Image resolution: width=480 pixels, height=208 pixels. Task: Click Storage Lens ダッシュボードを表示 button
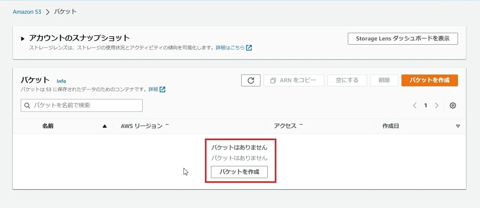403,39
